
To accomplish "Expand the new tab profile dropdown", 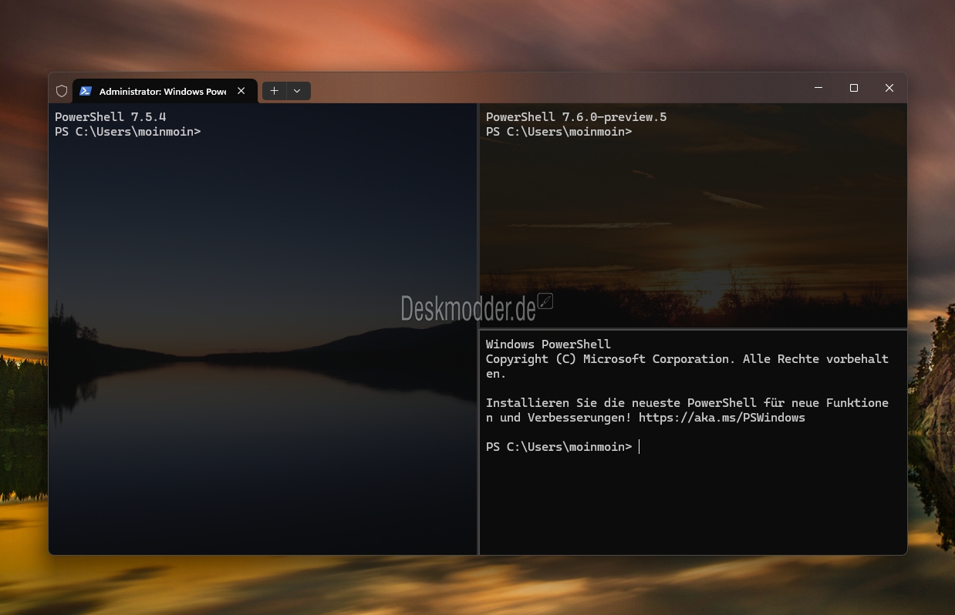I will click(298, 91).
